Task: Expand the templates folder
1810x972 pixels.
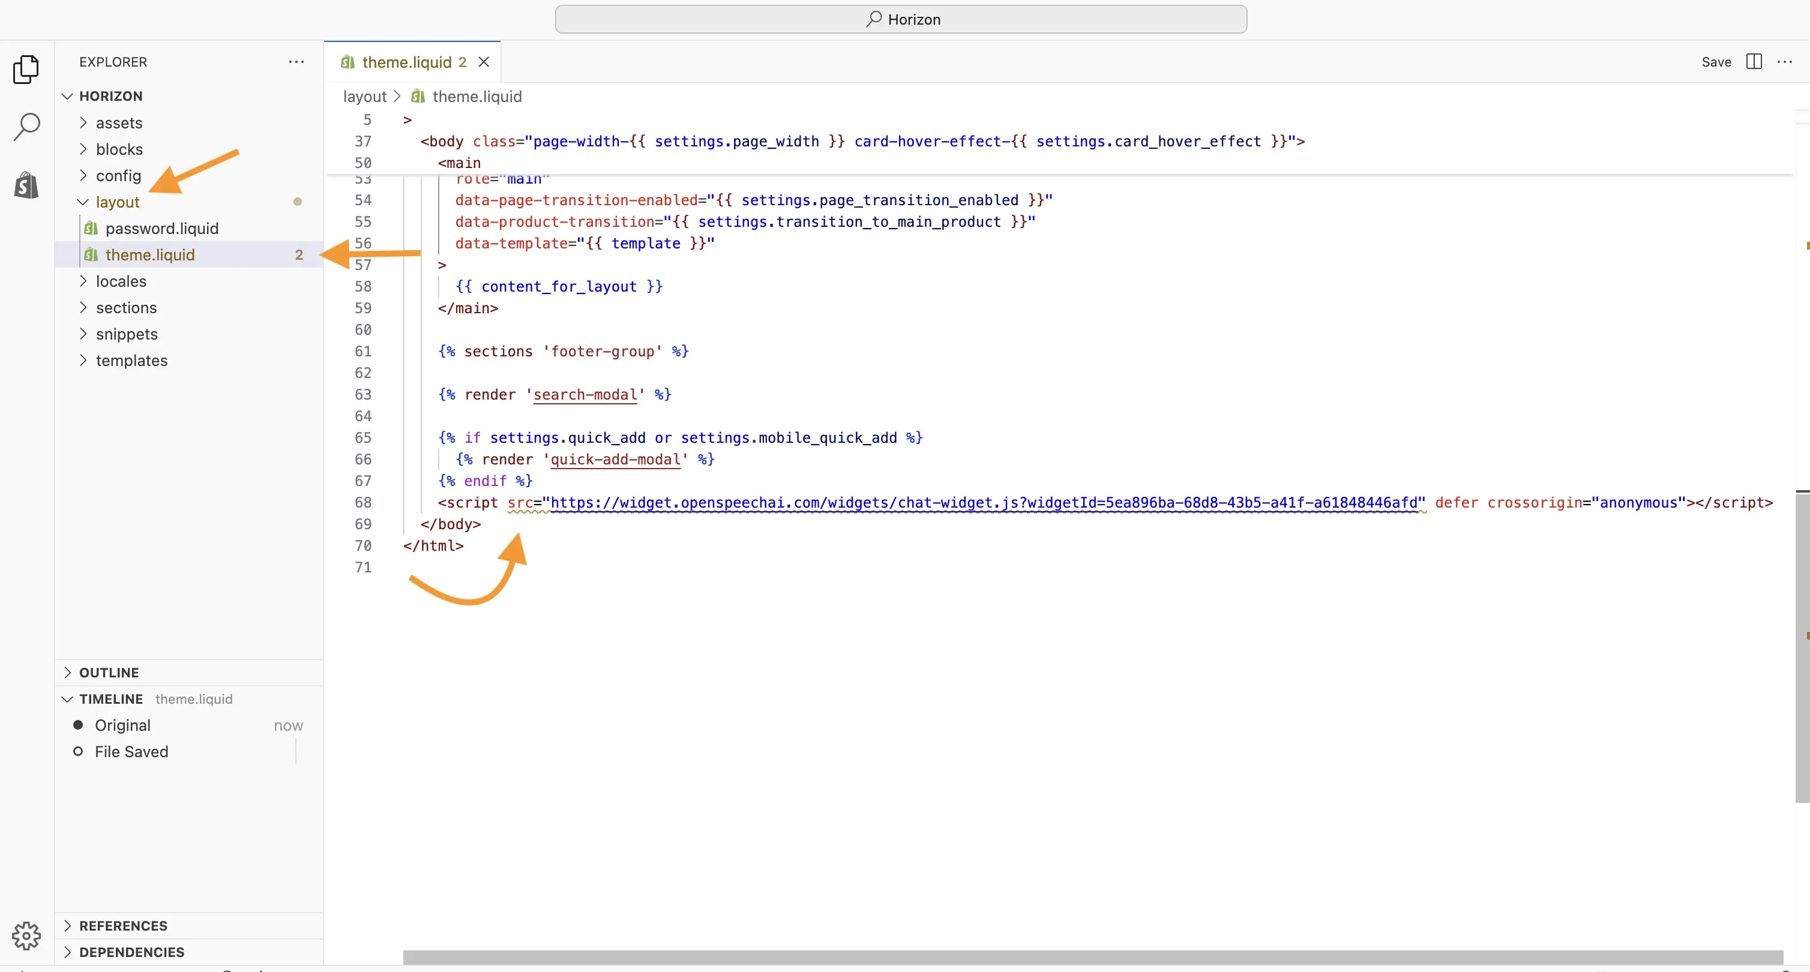Action: pos(190,360)
